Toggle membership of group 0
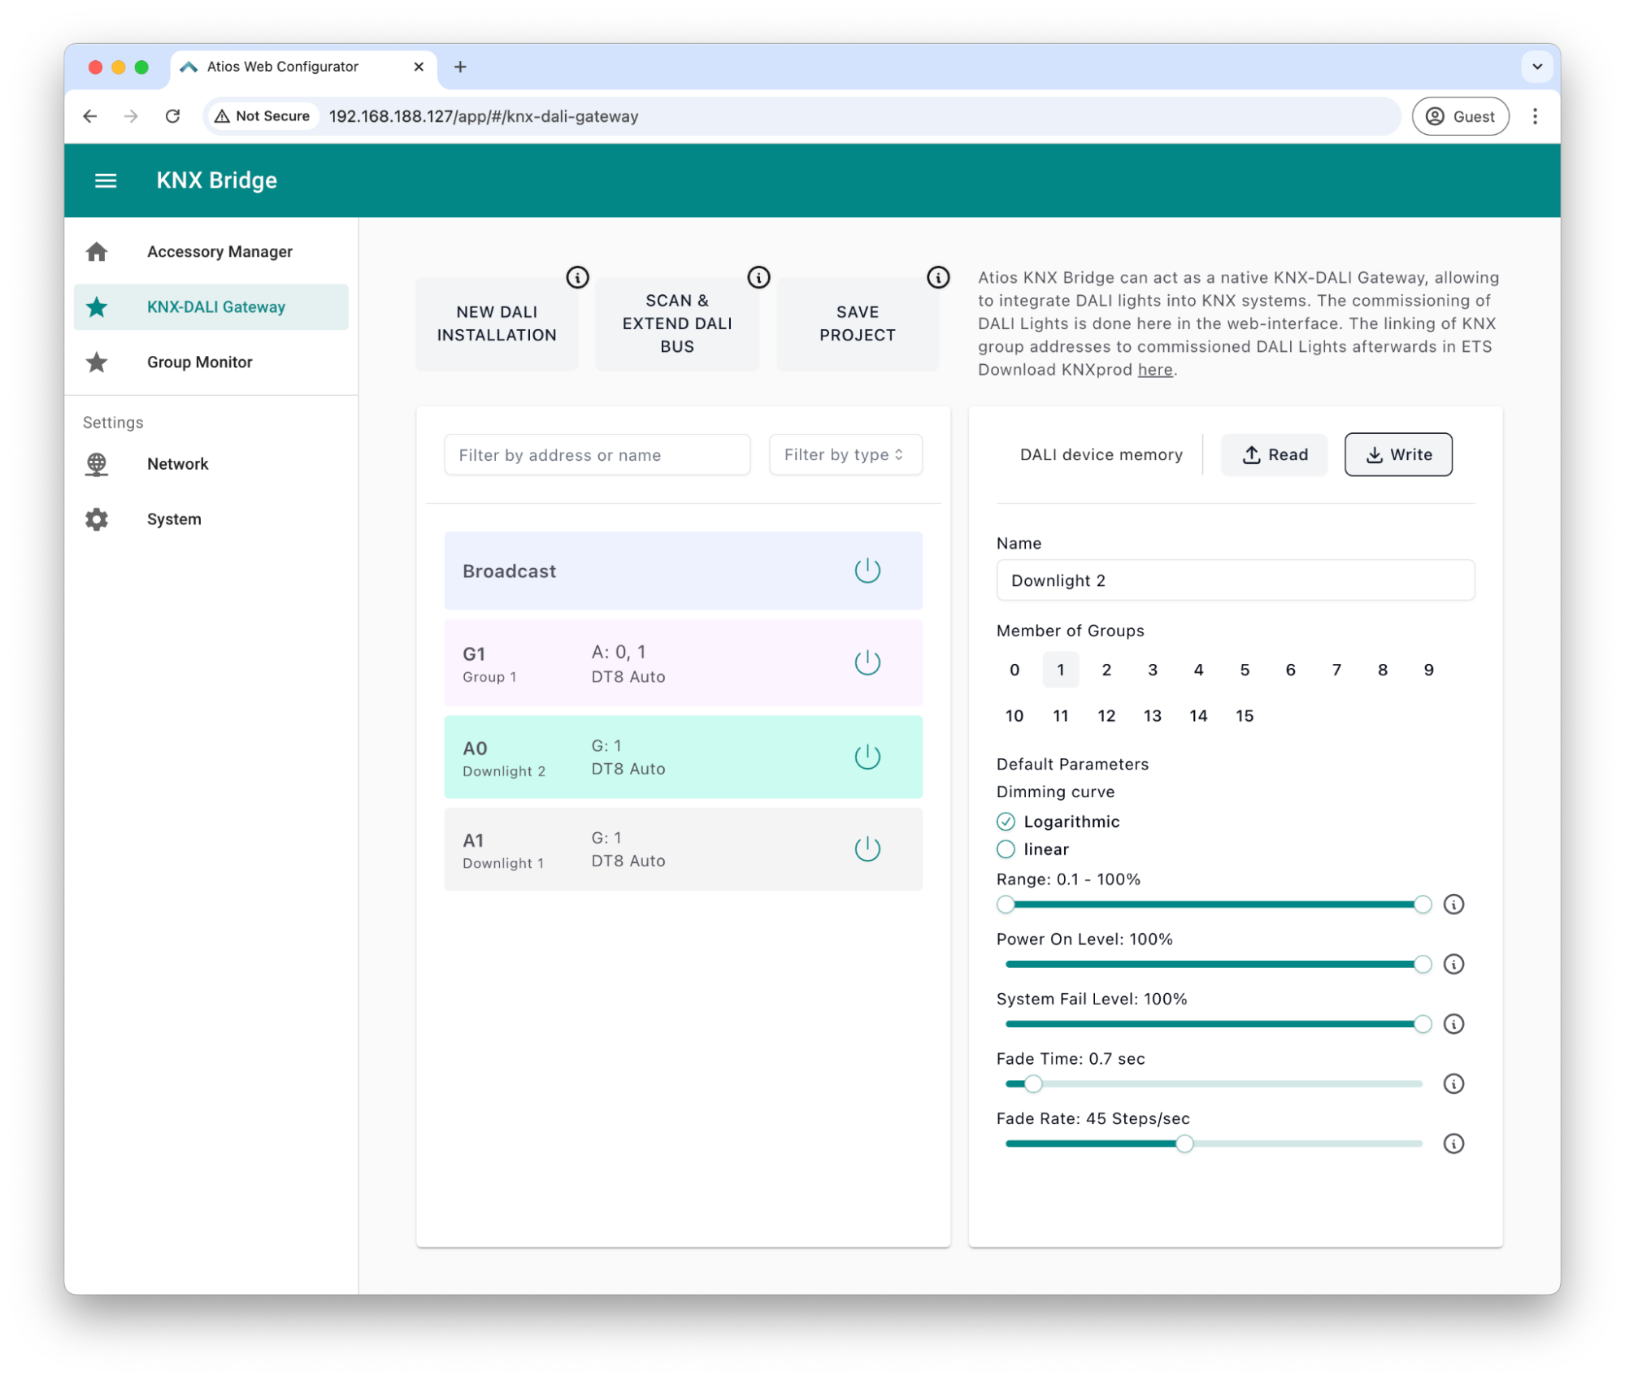Image resolution: width=1625 pixels, height=1380 pixels. pyautogui.click(x=1015, y=670)
